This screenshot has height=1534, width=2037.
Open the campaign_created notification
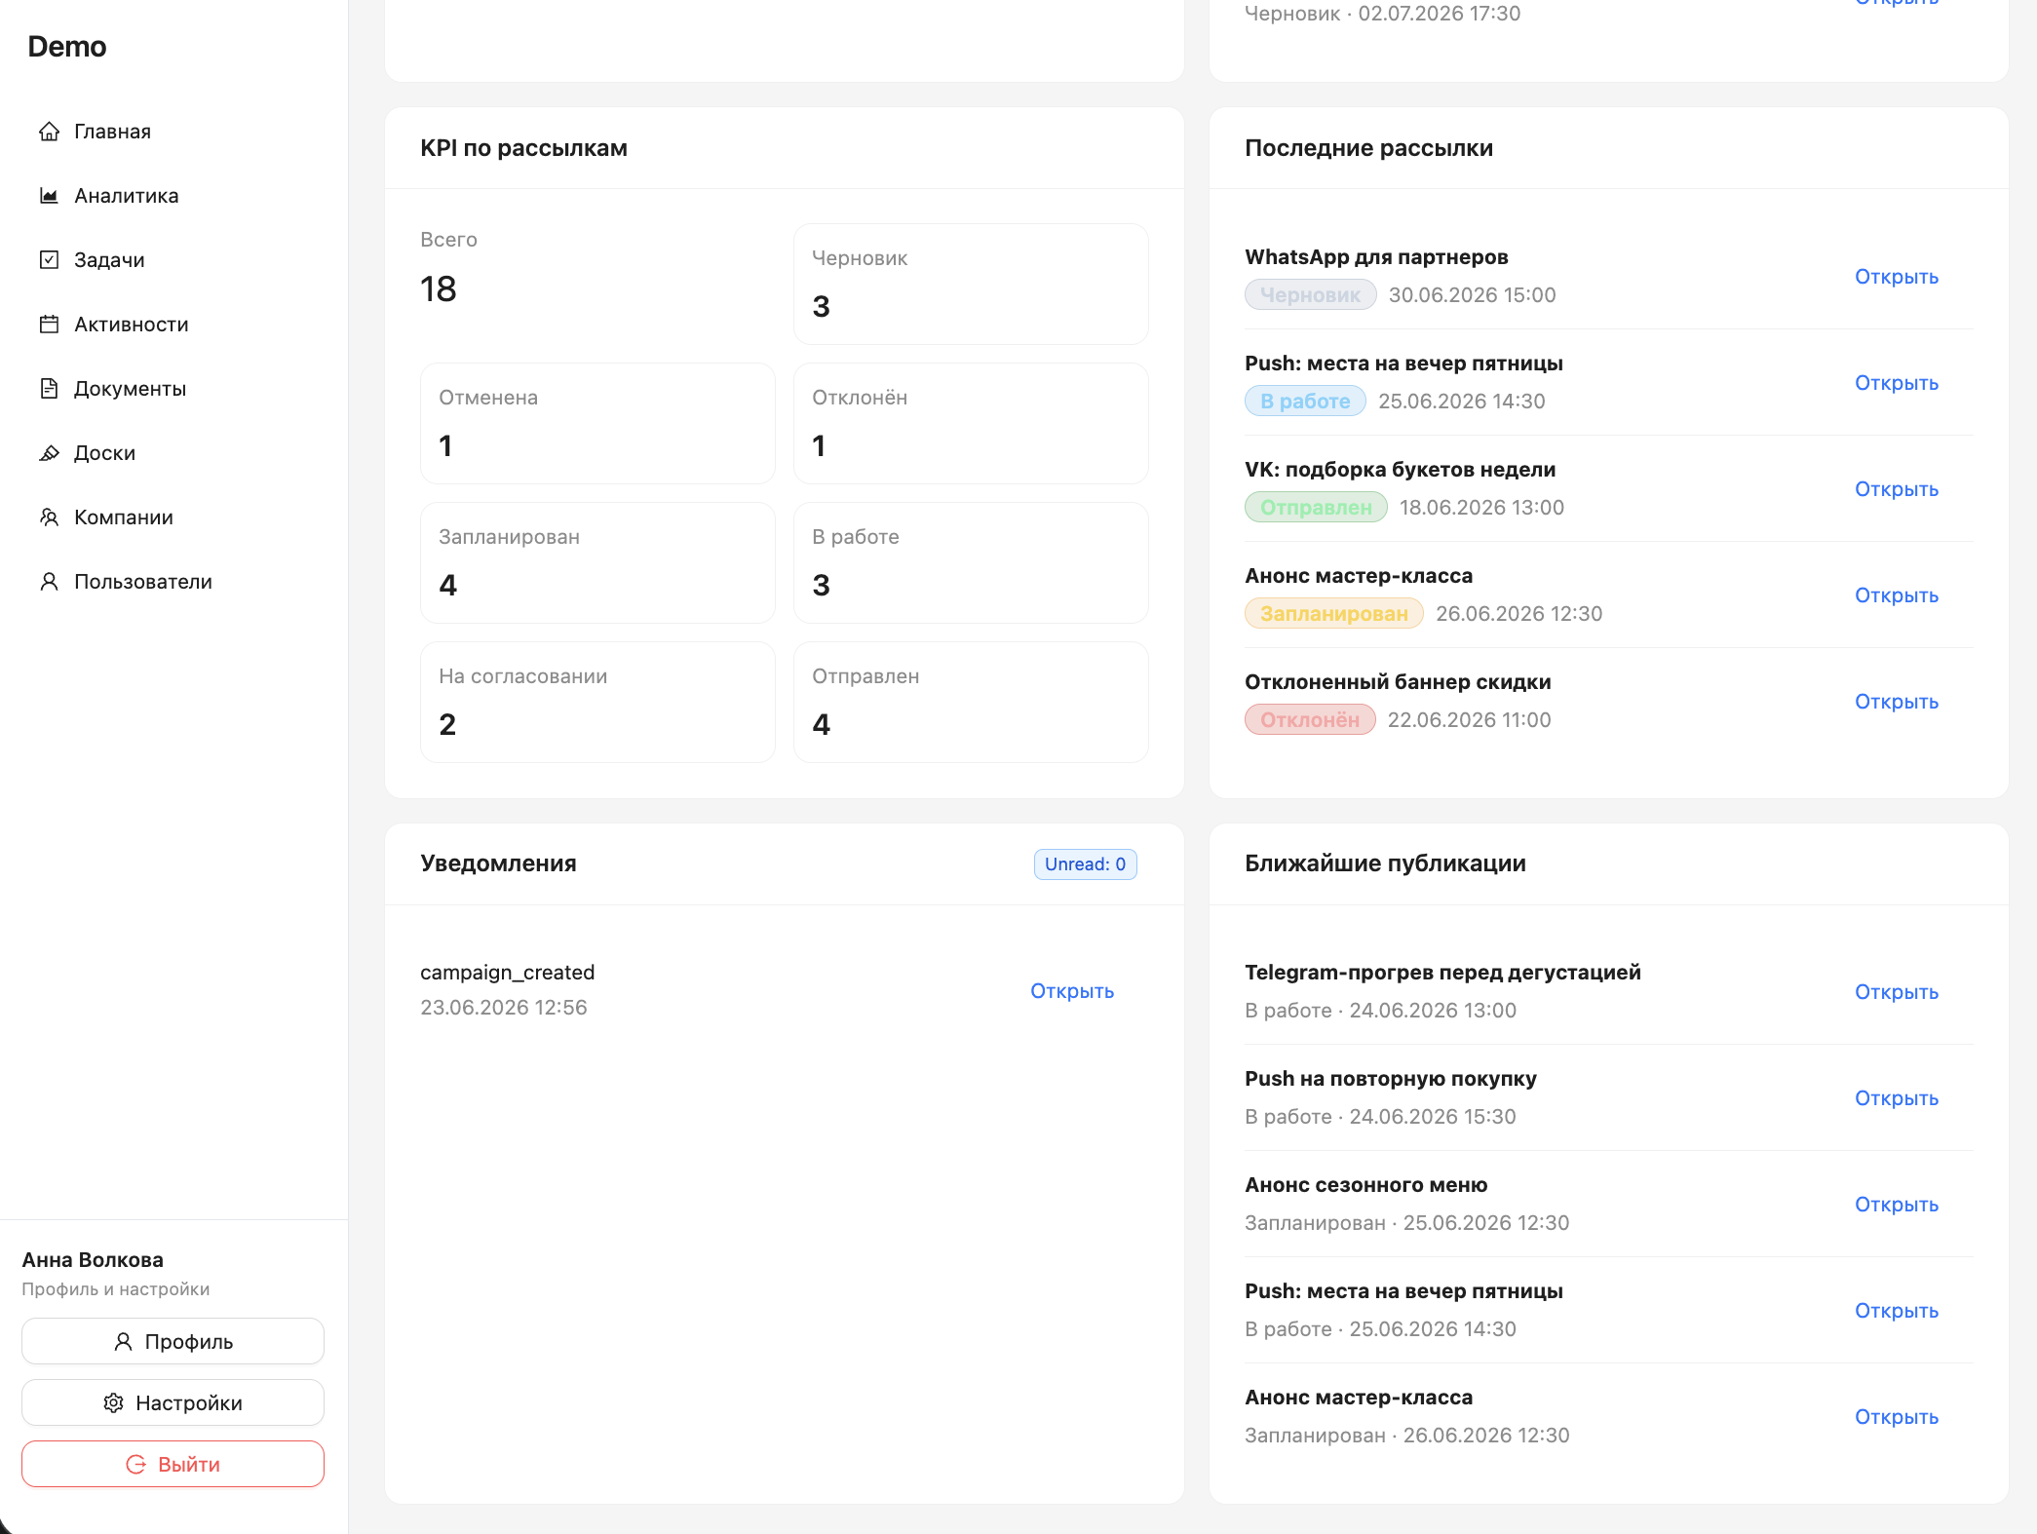(x=1072, y=991)
